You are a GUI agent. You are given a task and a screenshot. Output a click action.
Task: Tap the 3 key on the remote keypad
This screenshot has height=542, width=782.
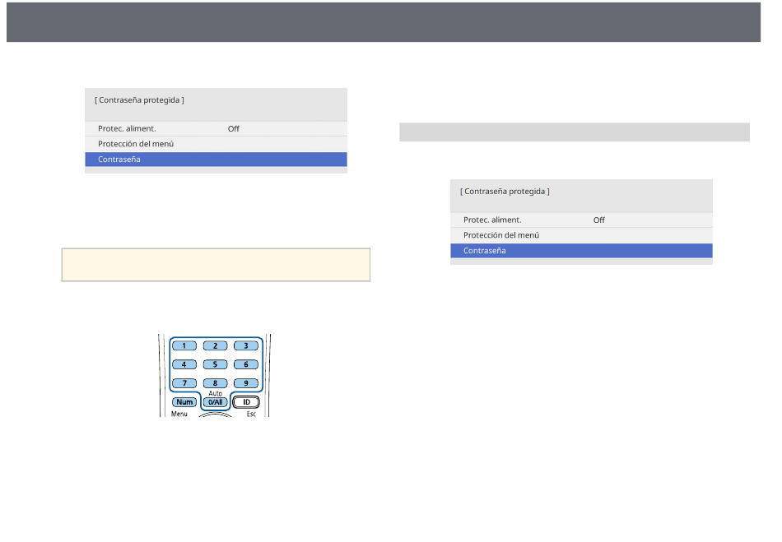[x=246, y=345]
